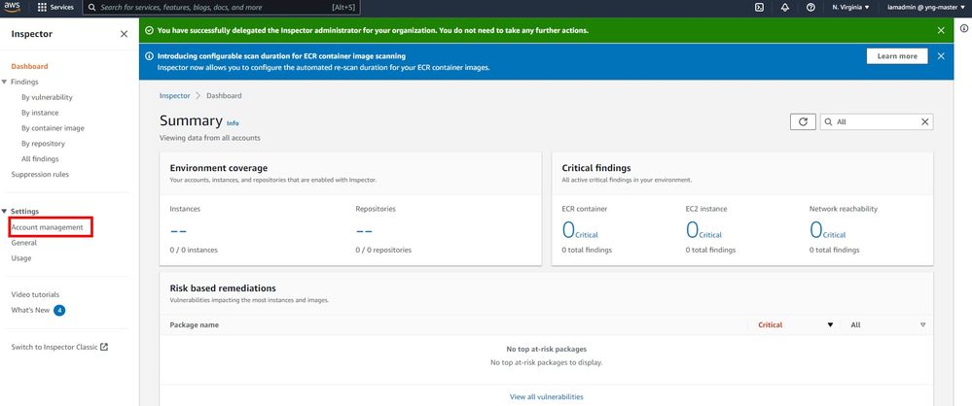Click the Learn more button
The image size is (972, 406).
[x=897, y=55]
